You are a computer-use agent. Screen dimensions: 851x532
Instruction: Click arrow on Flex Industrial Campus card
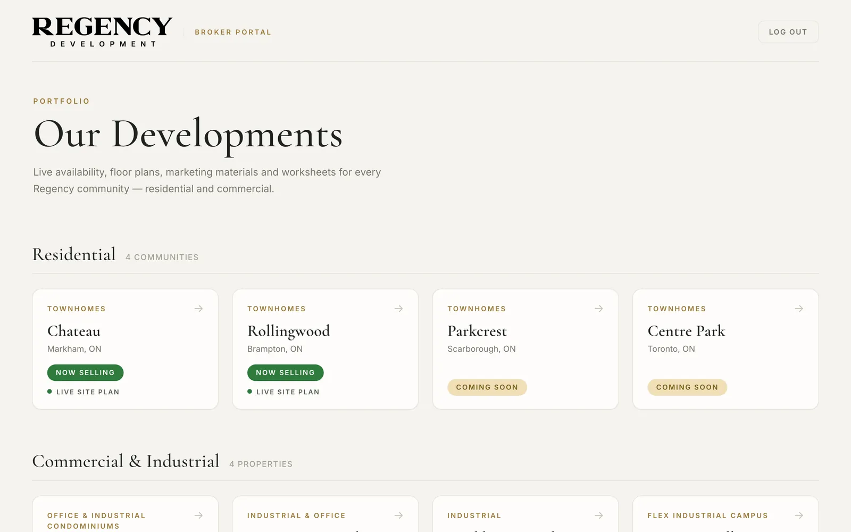click(x=798, y=516)
